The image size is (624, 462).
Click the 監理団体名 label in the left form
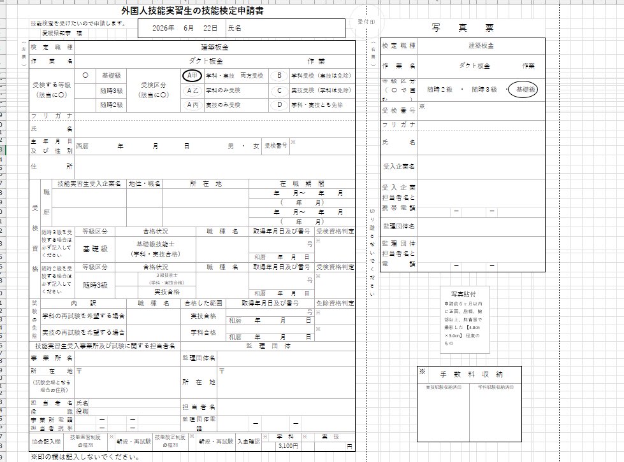[x=199, y=358]
